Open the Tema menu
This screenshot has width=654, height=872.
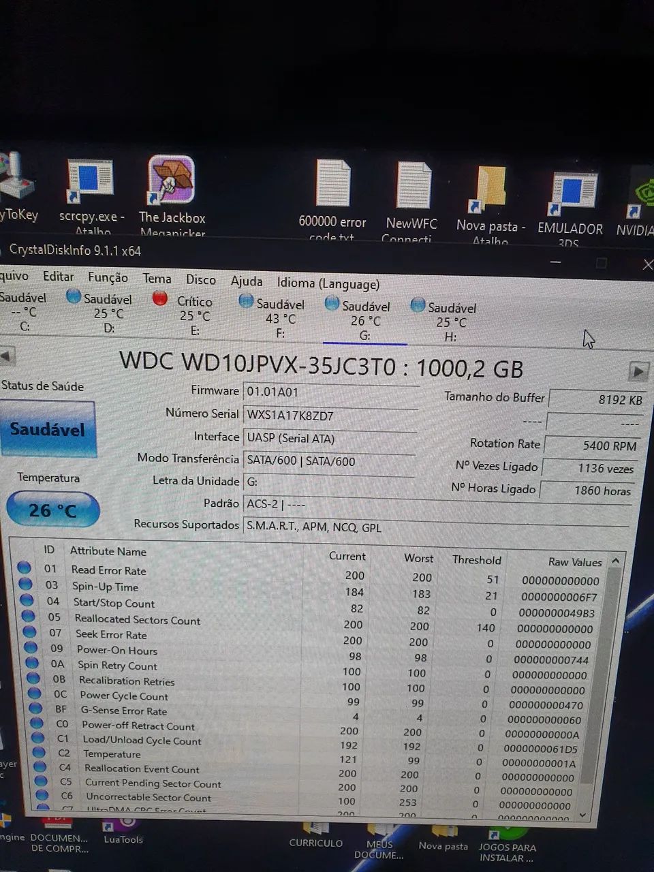[x=157, y=278]
